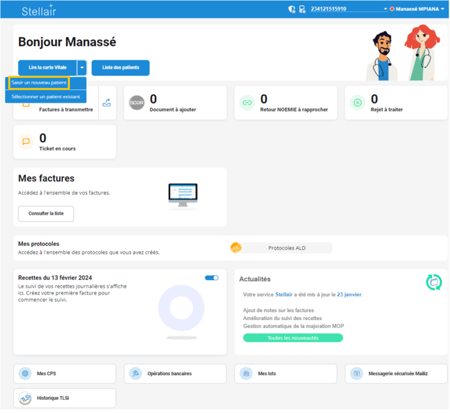Click Toutes les nouveautés button
450x413 pixels.
click(x=292, y=338)
